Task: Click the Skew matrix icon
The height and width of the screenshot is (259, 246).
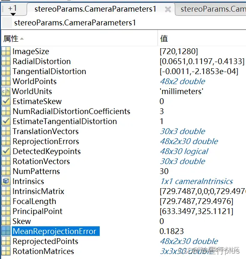Action: pos(6,221)
